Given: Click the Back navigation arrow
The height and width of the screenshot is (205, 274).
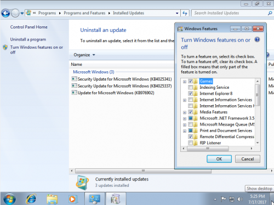Looking at the screenshot, I should (x=5, y=13).
